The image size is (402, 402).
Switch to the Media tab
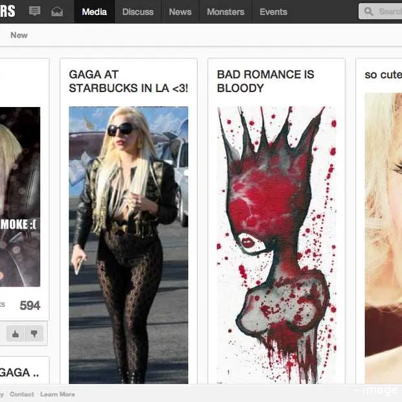tap(95, 12)
